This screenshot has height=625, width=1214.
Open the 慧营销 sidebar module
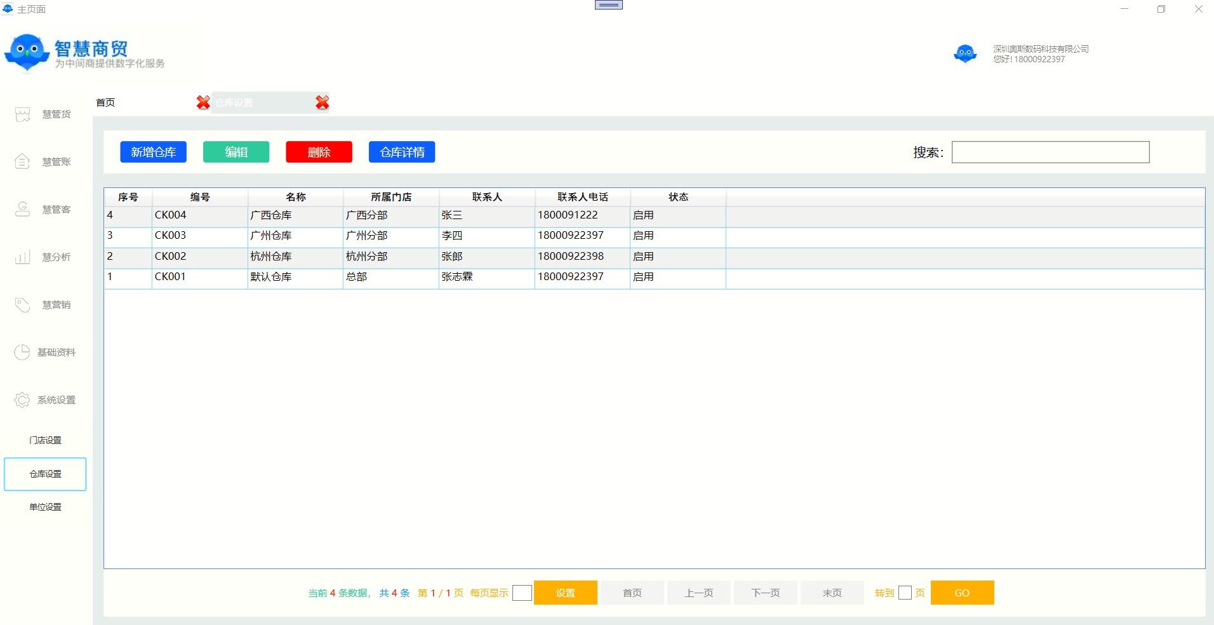[x=43, y=305]
